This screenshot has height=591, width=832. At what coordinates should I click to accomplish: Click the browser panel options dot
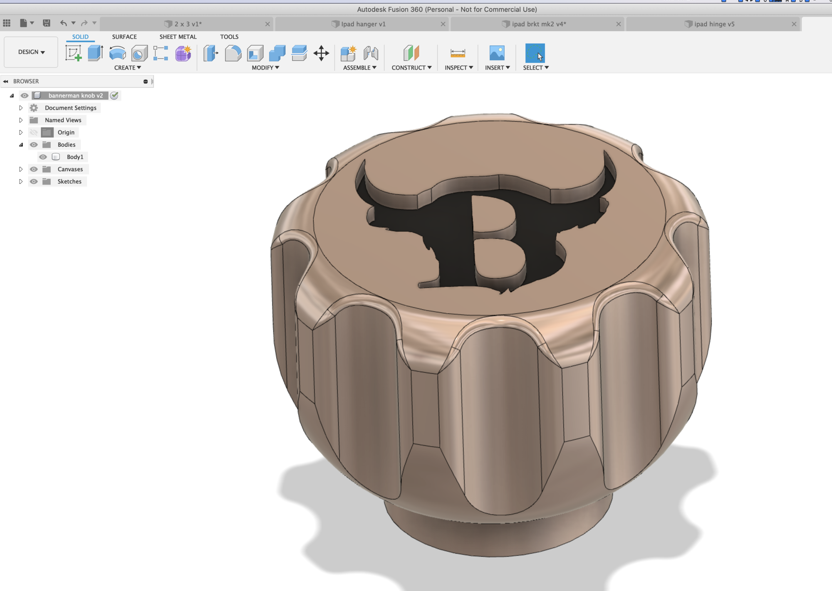coord(146,81)
